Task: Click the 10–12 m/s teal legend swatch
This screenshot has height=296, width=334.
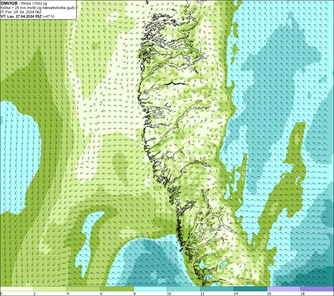Action: (x=184, y=289)
